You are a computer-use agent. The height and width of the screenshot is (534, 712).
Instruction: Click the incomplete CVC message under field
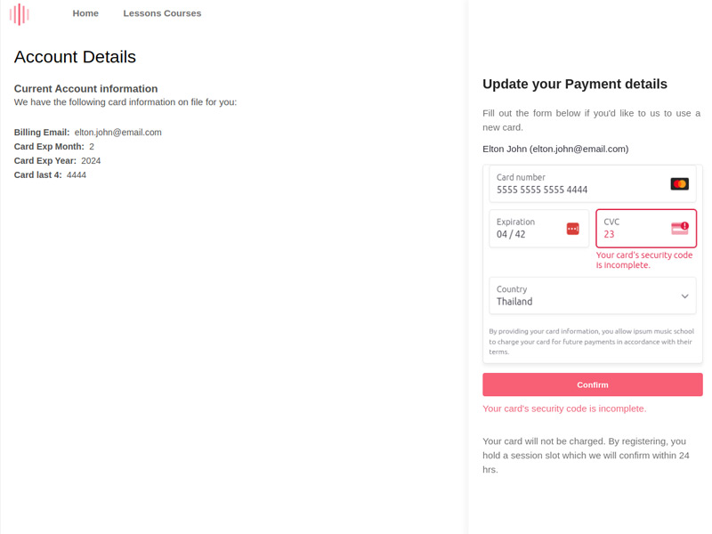[643, 260]
